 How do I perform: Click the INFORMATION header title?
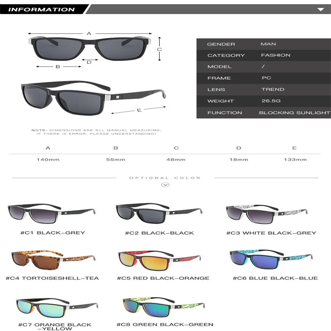(41, 10)
